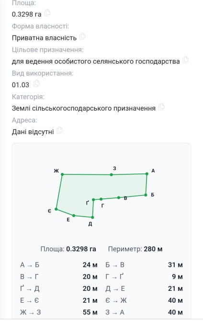Click vertex point Е on the plan

click(74, 216)
